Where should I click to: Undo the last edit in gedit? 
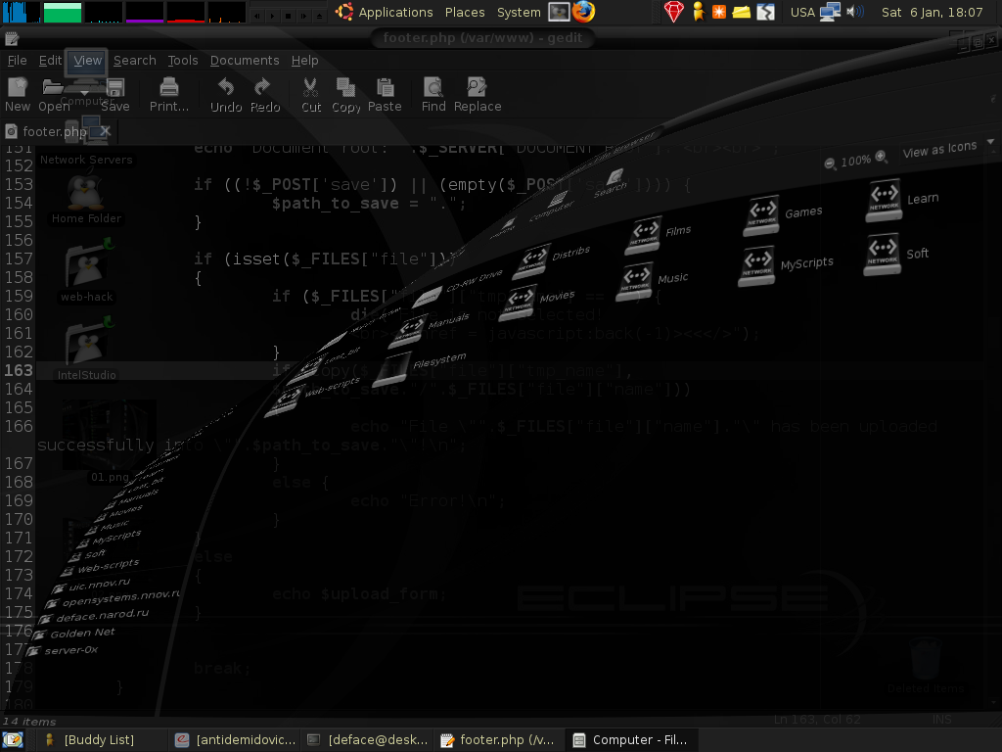tap(226, 88)
